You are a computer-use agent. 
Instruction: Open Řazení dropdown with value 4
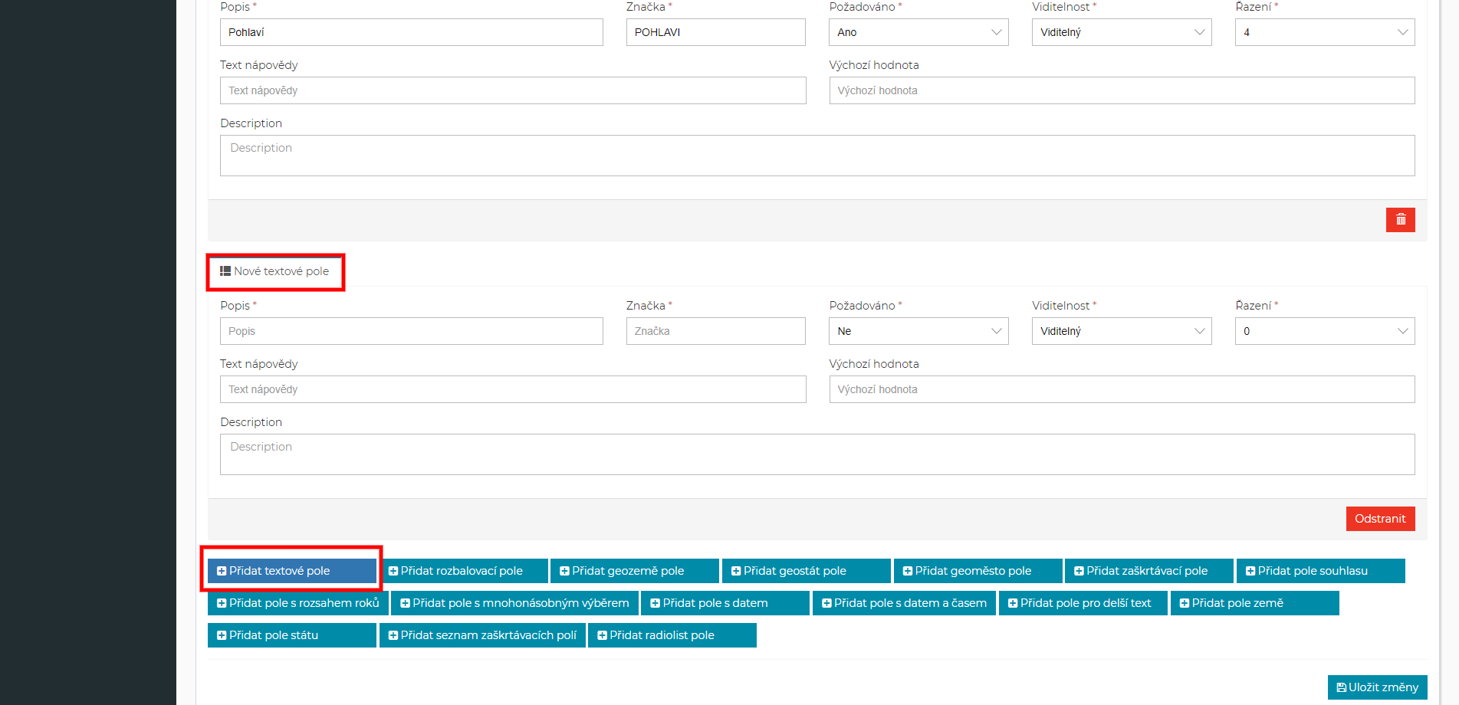click(1325, 32)
